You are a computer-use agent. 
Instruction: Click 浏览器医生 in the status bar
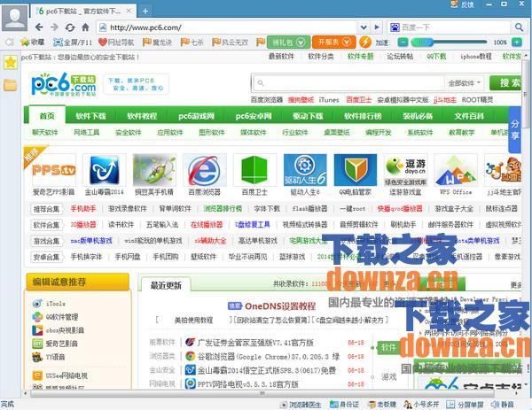(301, 404)
